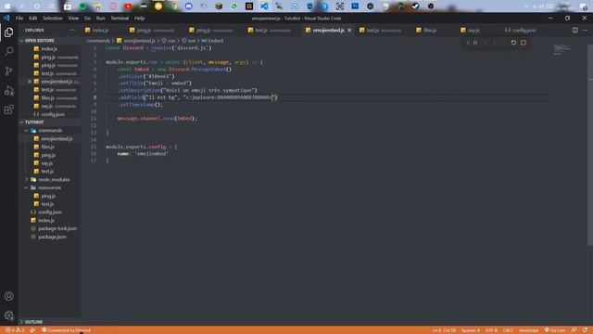Screen dimensions: 593x334
Task: Open package.json in explorer tree
Action: 52,237
